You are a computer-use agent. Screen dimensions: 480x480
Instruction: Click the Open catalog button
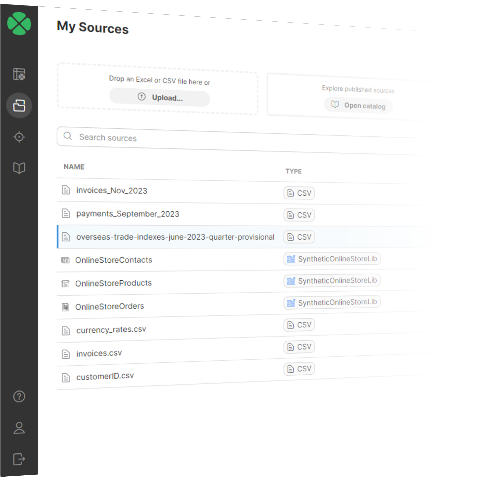(358, 106)
